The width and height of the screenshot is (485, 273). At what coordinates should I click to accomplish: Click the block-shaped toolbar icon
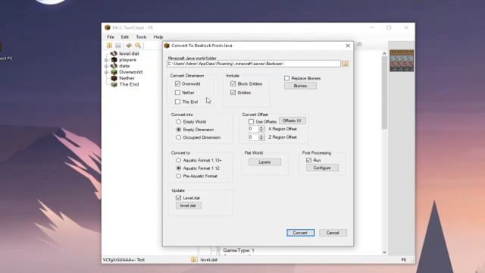(x=129, y=45)
